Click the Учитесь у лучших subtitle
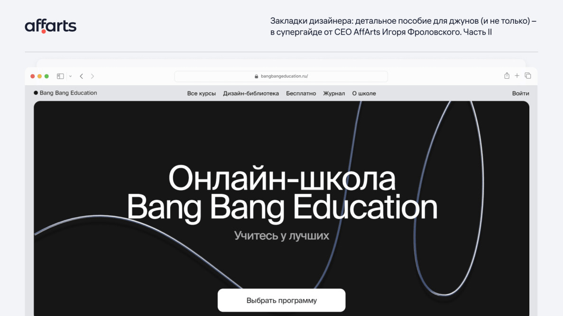The image size is (563, 316). [282, 235]
